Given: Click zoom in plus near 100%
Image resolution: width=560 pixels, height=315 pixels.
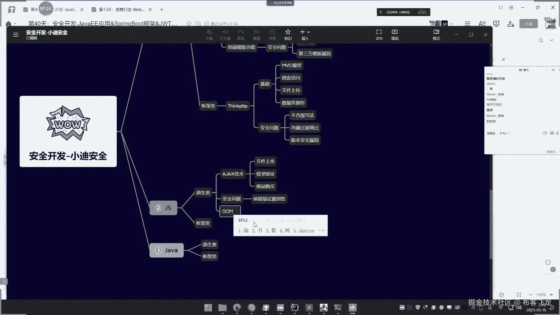Looking at the screenshot, I should (x=551, y=295).
